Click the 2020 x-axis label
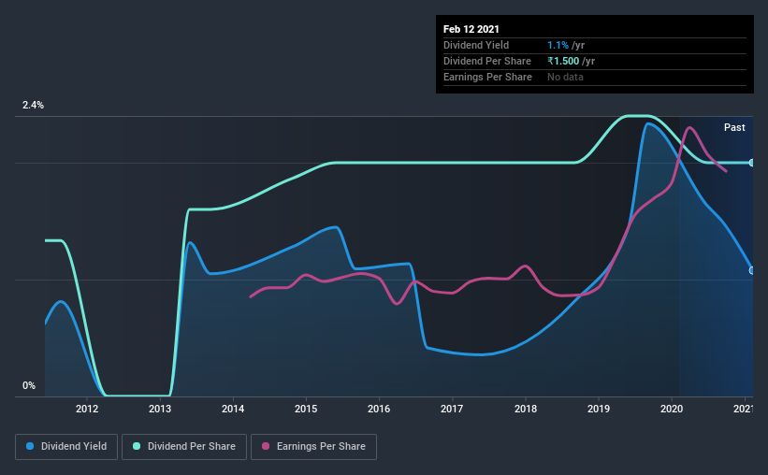This screenshot has height=475, width=768. click(672, 409)
